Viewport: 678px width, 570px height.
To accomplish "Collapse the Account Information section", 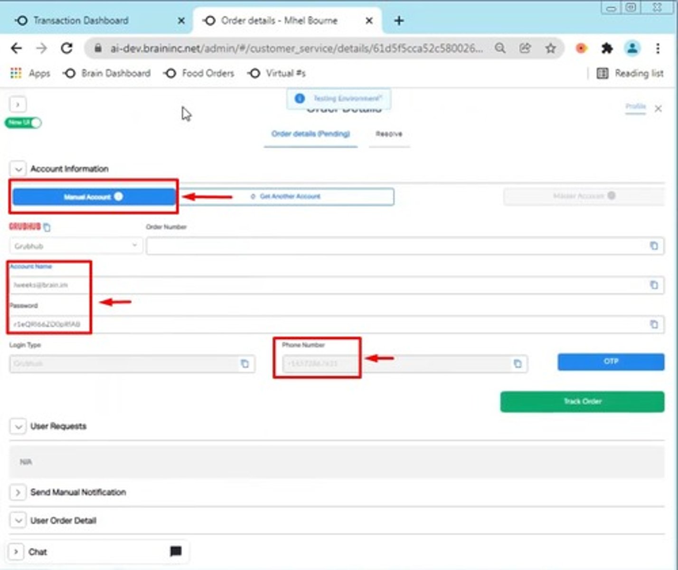I will [x=18, y=169].
